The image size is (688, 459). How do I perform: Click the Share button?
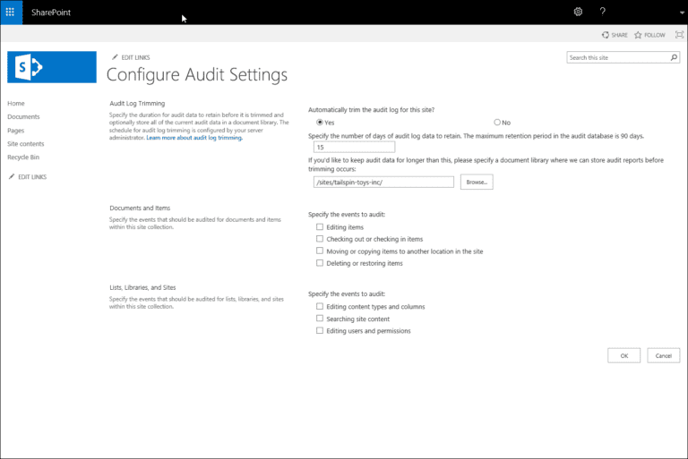[x=615, y=35]
